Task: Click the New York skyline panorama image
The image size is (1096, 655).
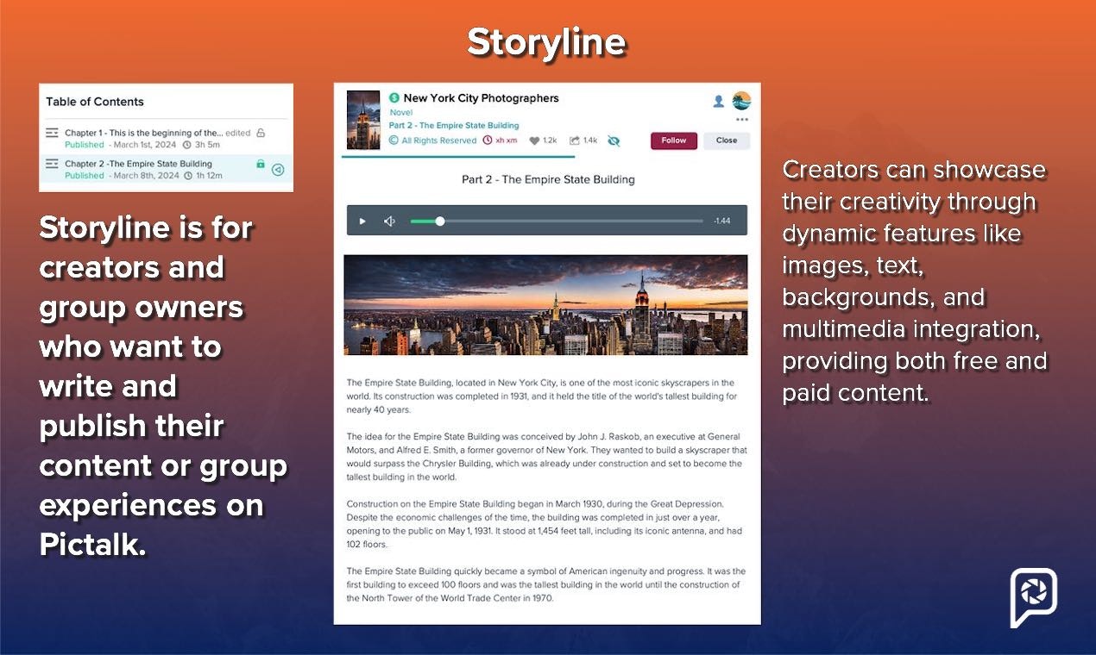Action: click(x=545, y=304)
